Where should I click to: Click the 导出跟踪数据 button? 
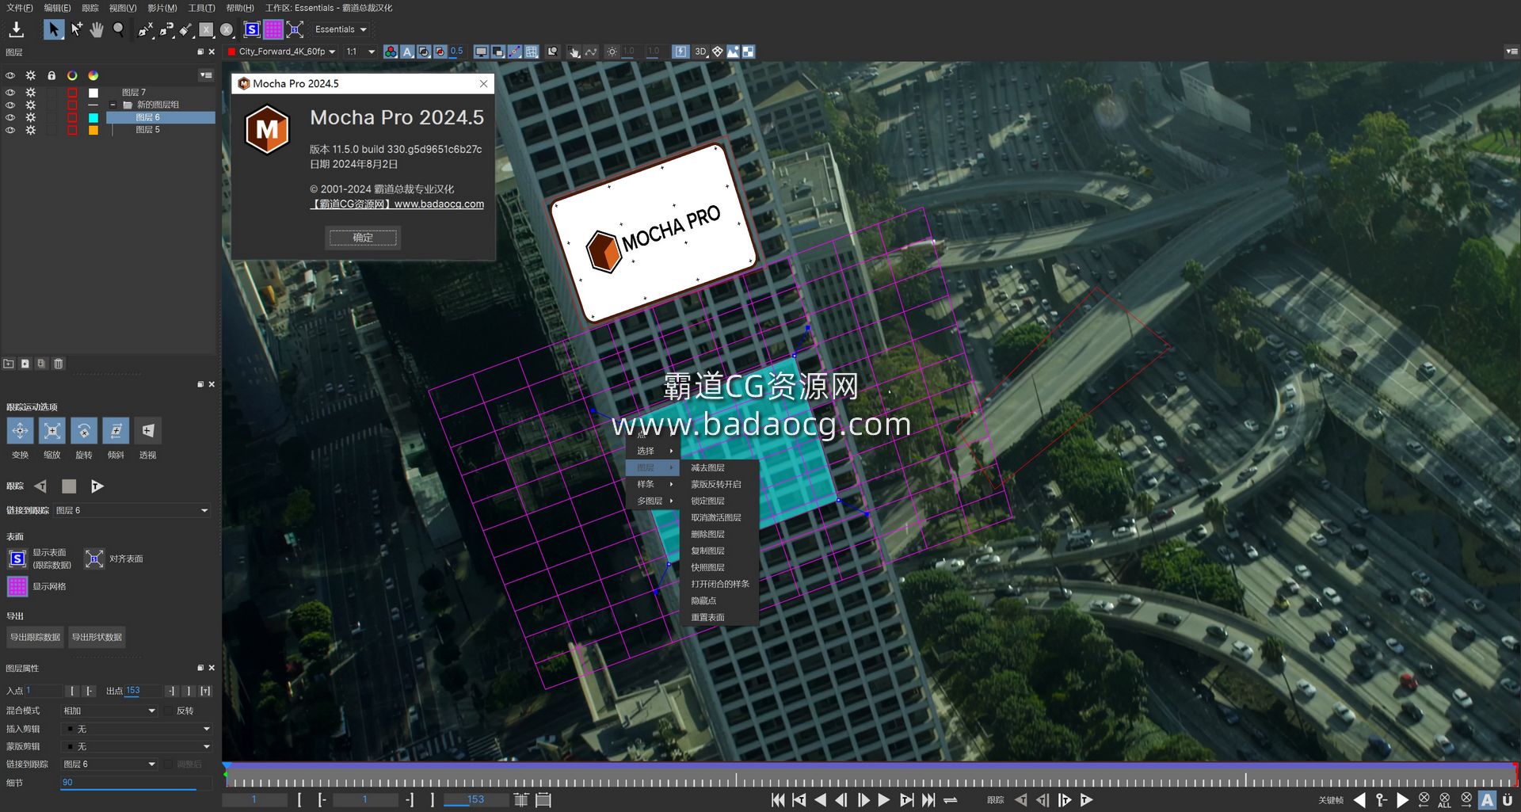tap(35, 638)
